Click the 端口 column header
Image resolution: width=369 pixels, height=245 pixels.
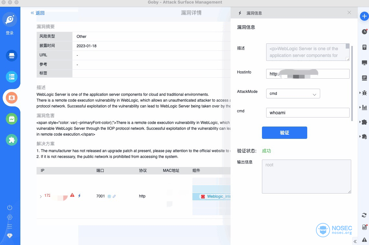click(x=100, y=171)
